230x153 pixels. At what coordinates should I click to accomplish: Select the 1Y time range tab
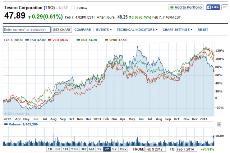(99, 149)
